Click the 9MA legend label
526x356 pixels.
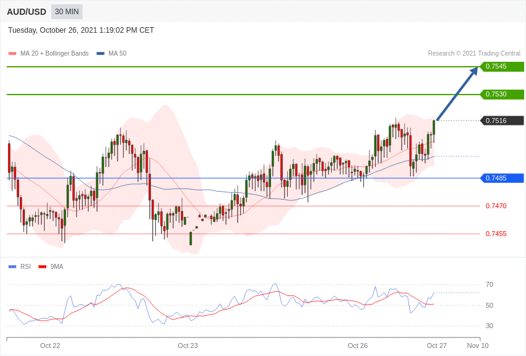57,266
